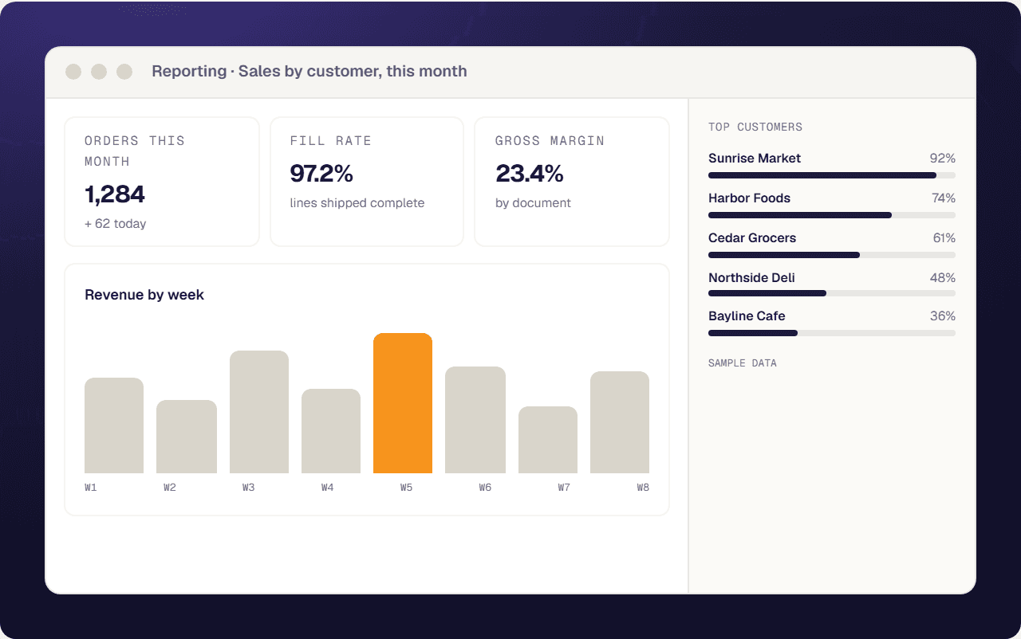Click the third window control dot
The image size is (1021, 639).
coord(124,72)
